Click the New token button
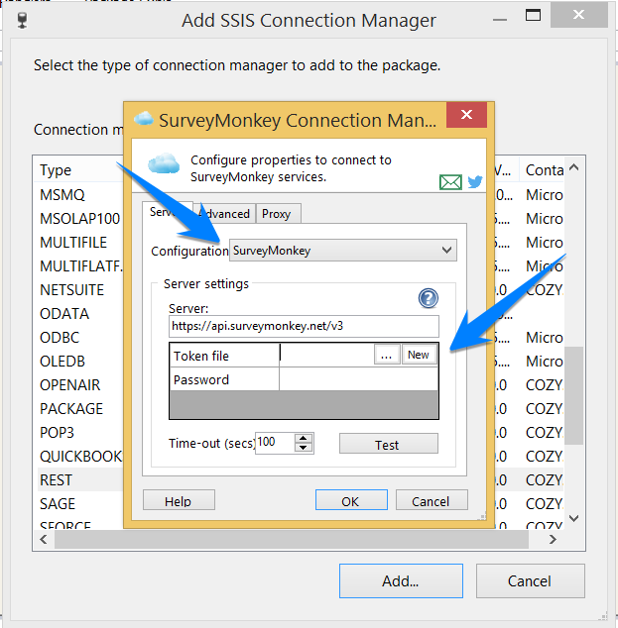This screenshot has width=618, height=628. click(419, 355)
